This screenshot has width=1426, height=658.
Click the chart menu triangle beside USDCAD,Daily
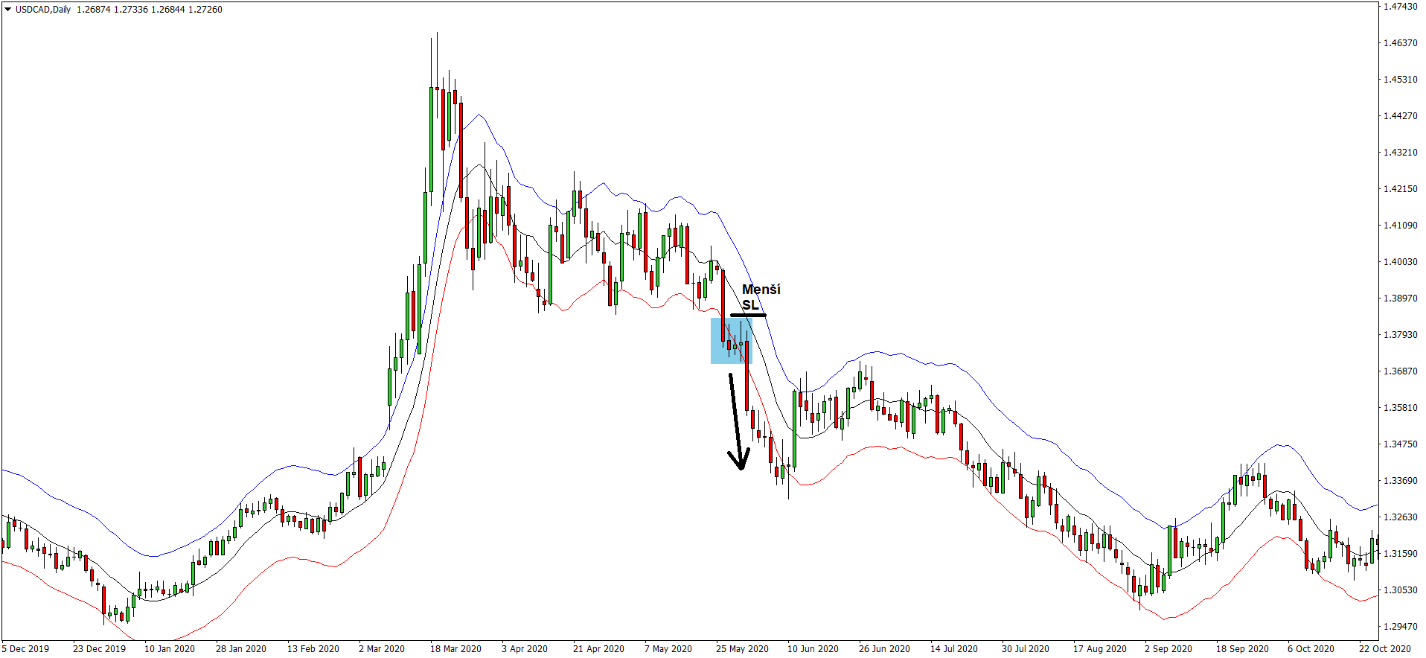(8, 10)
